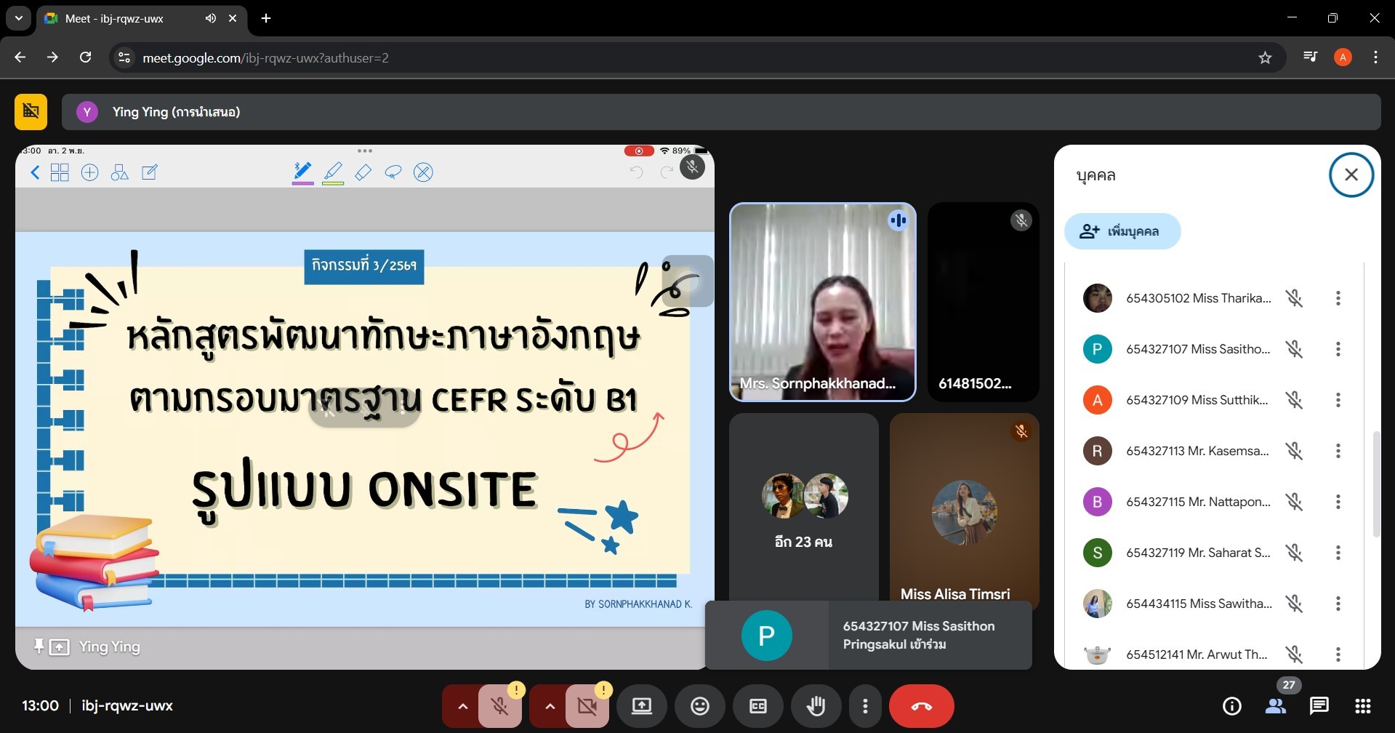This screenshot has width=1395, height=733.
Task: Expand audio settings arrow beside microphone
Action: click(462, 706)
